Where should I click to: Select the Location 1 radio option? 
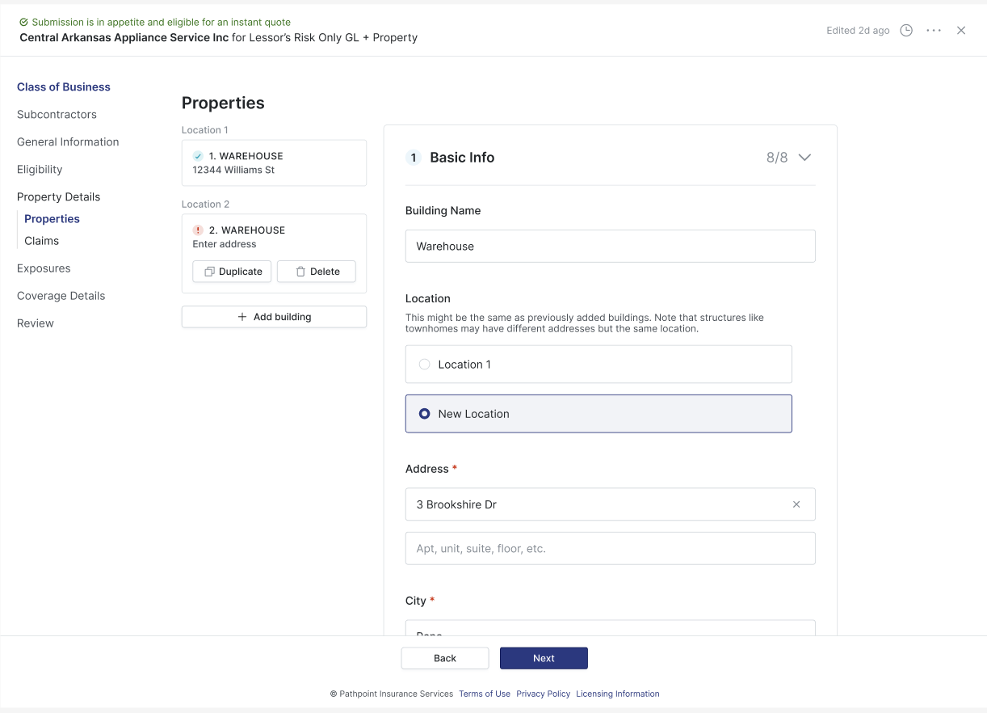[x=425, y=365]
